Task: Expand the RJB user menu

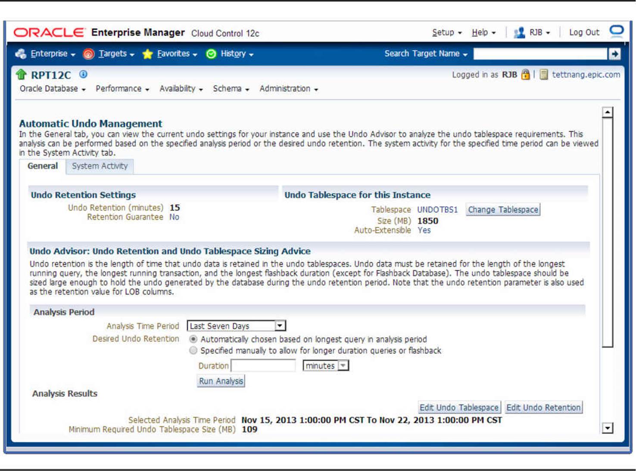Action: (x=539, y=33)
